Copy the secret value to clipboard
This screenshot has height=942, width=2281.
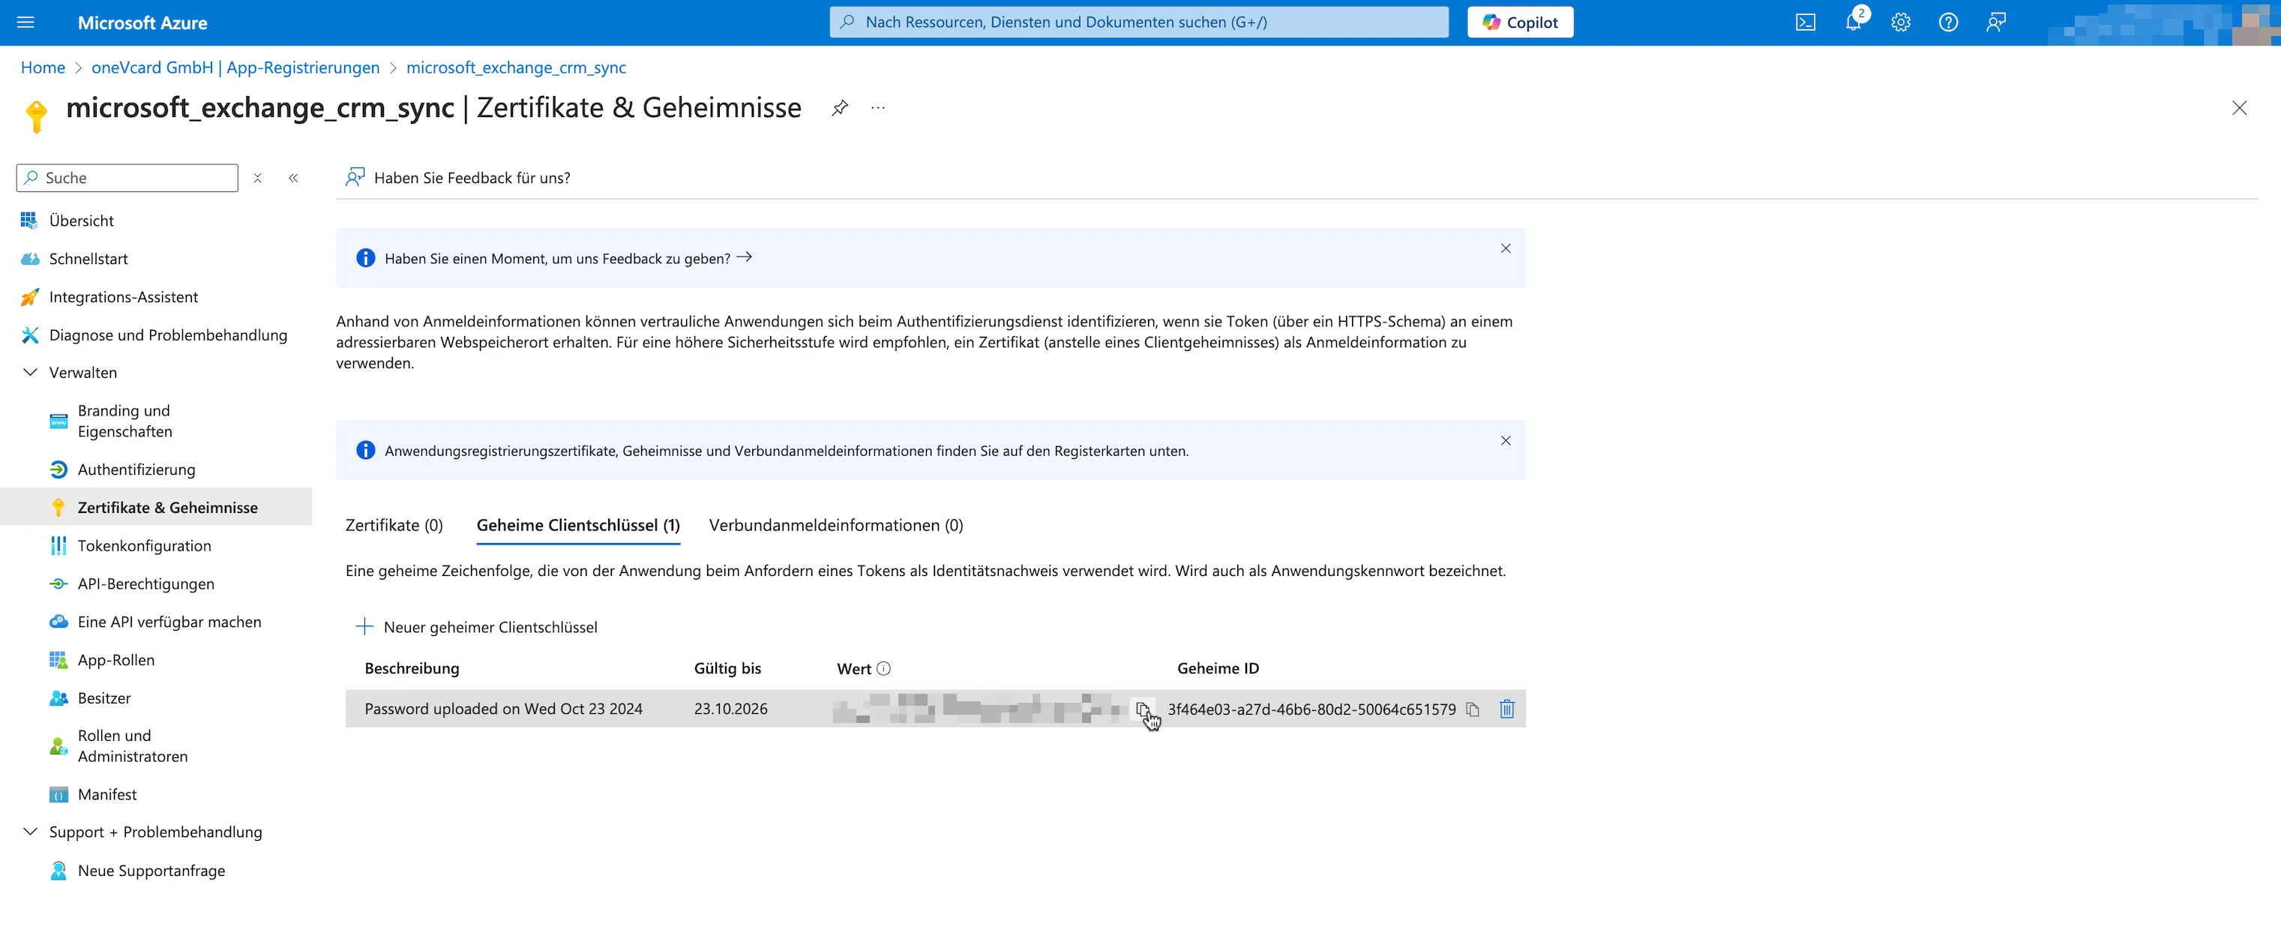pyautogui.click(x=1142, y=709)
